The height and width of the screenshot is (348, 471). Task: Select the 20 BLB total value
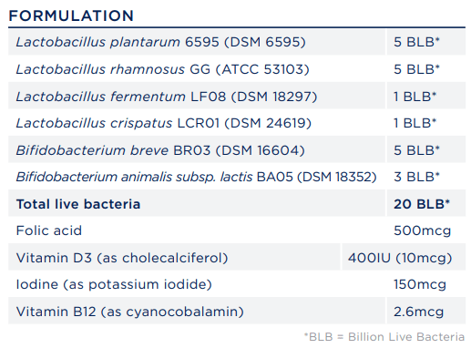point(422,204)
